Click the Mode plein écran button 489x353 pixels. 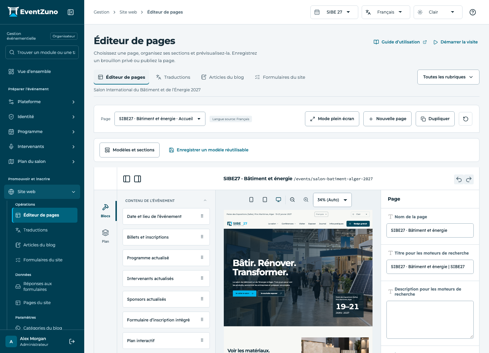tap(332, 119)
